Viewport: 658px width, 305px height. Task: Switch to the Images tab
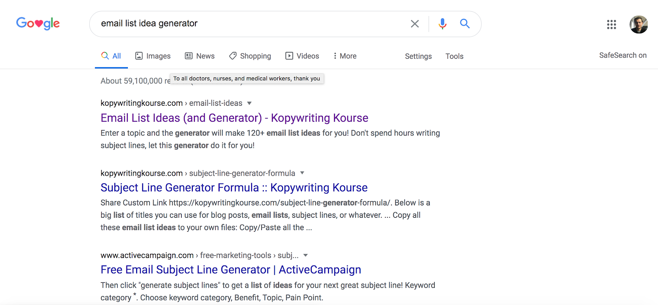click(153, 56)
